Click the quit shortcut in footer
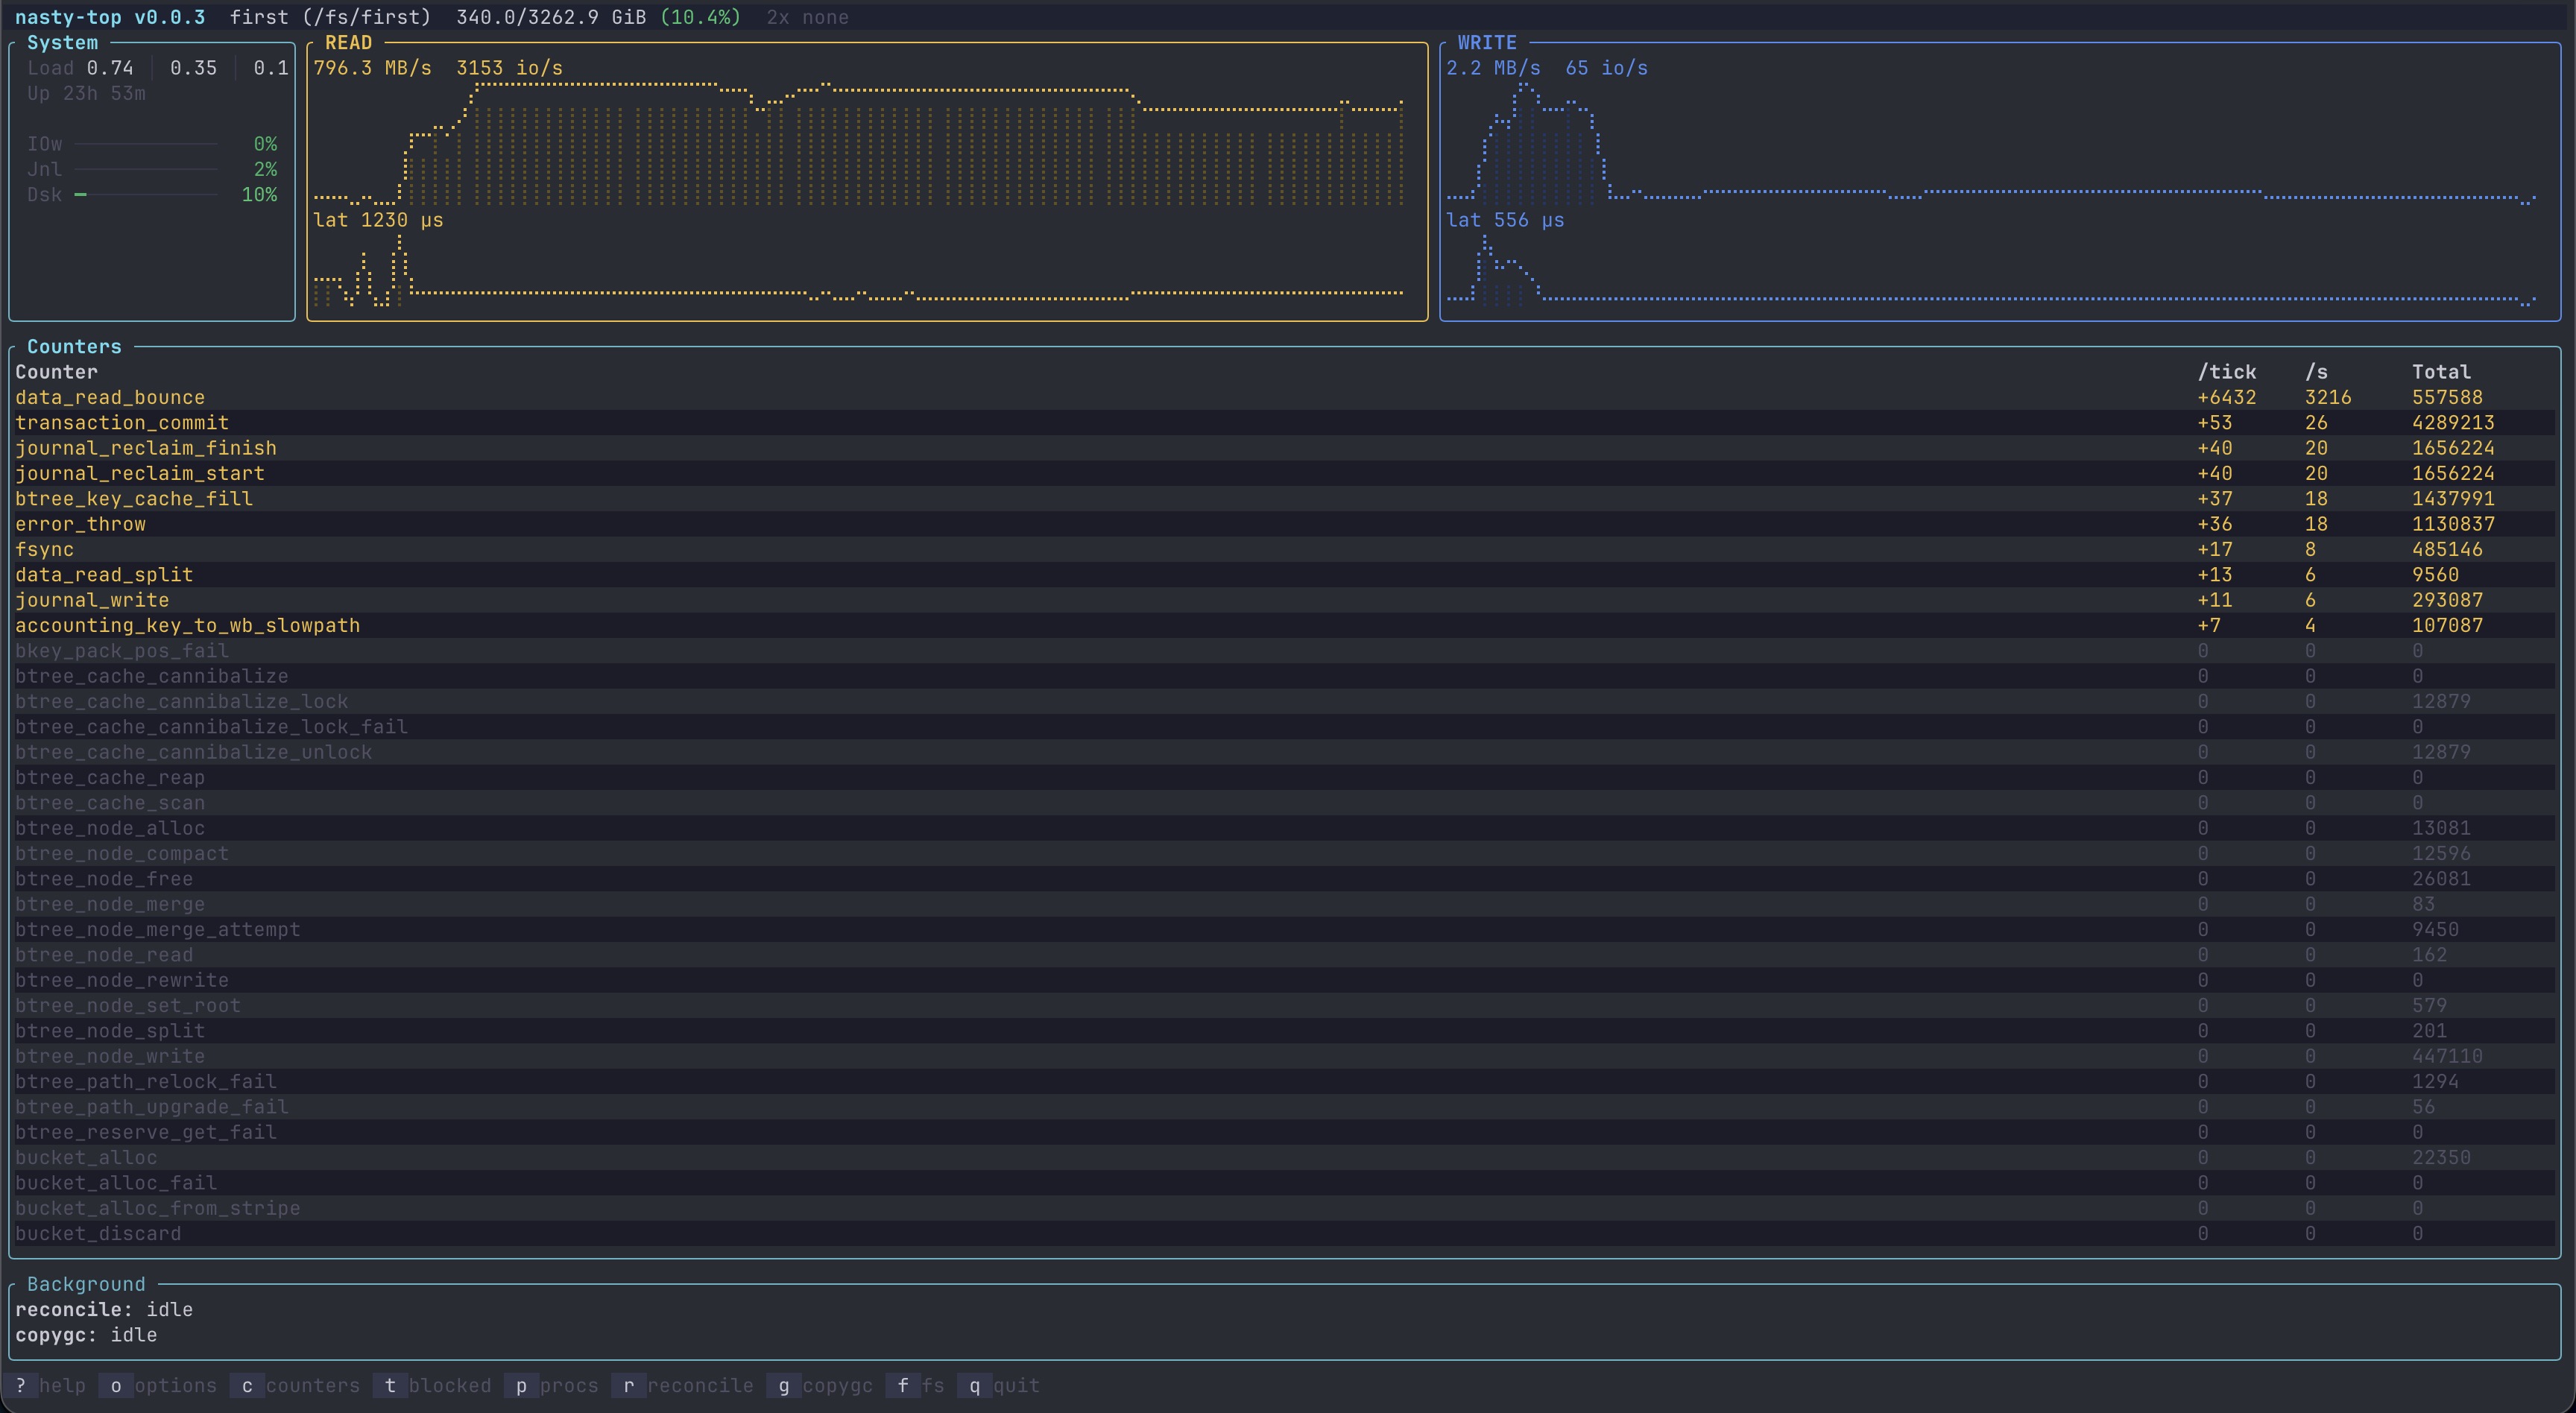 click(999, 1385)
